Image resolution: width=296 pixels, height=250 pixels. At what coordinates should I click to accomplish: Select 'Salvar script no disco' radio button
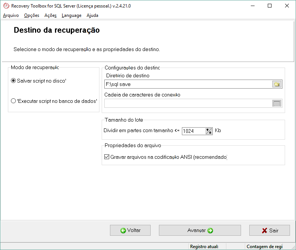tap(13, 81)
